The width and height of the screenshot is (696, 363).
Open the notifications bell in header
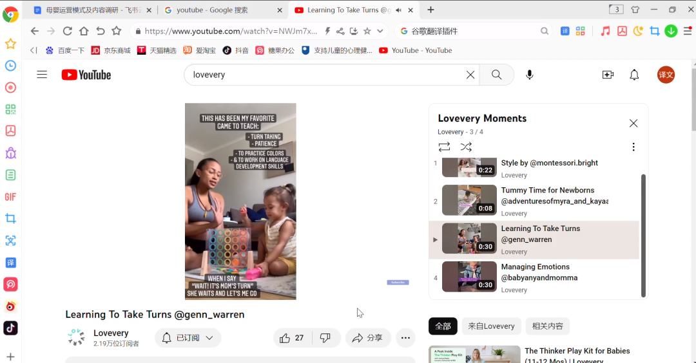tap(634, 75)
